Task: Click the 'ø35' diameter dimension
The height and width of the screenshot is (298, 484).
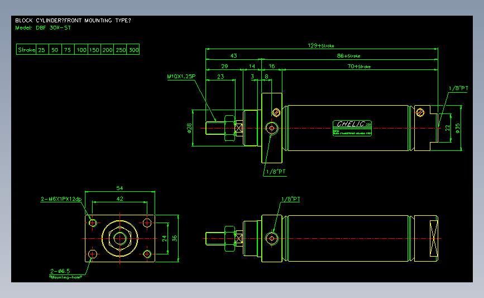Action: click(x=457, y=128)
